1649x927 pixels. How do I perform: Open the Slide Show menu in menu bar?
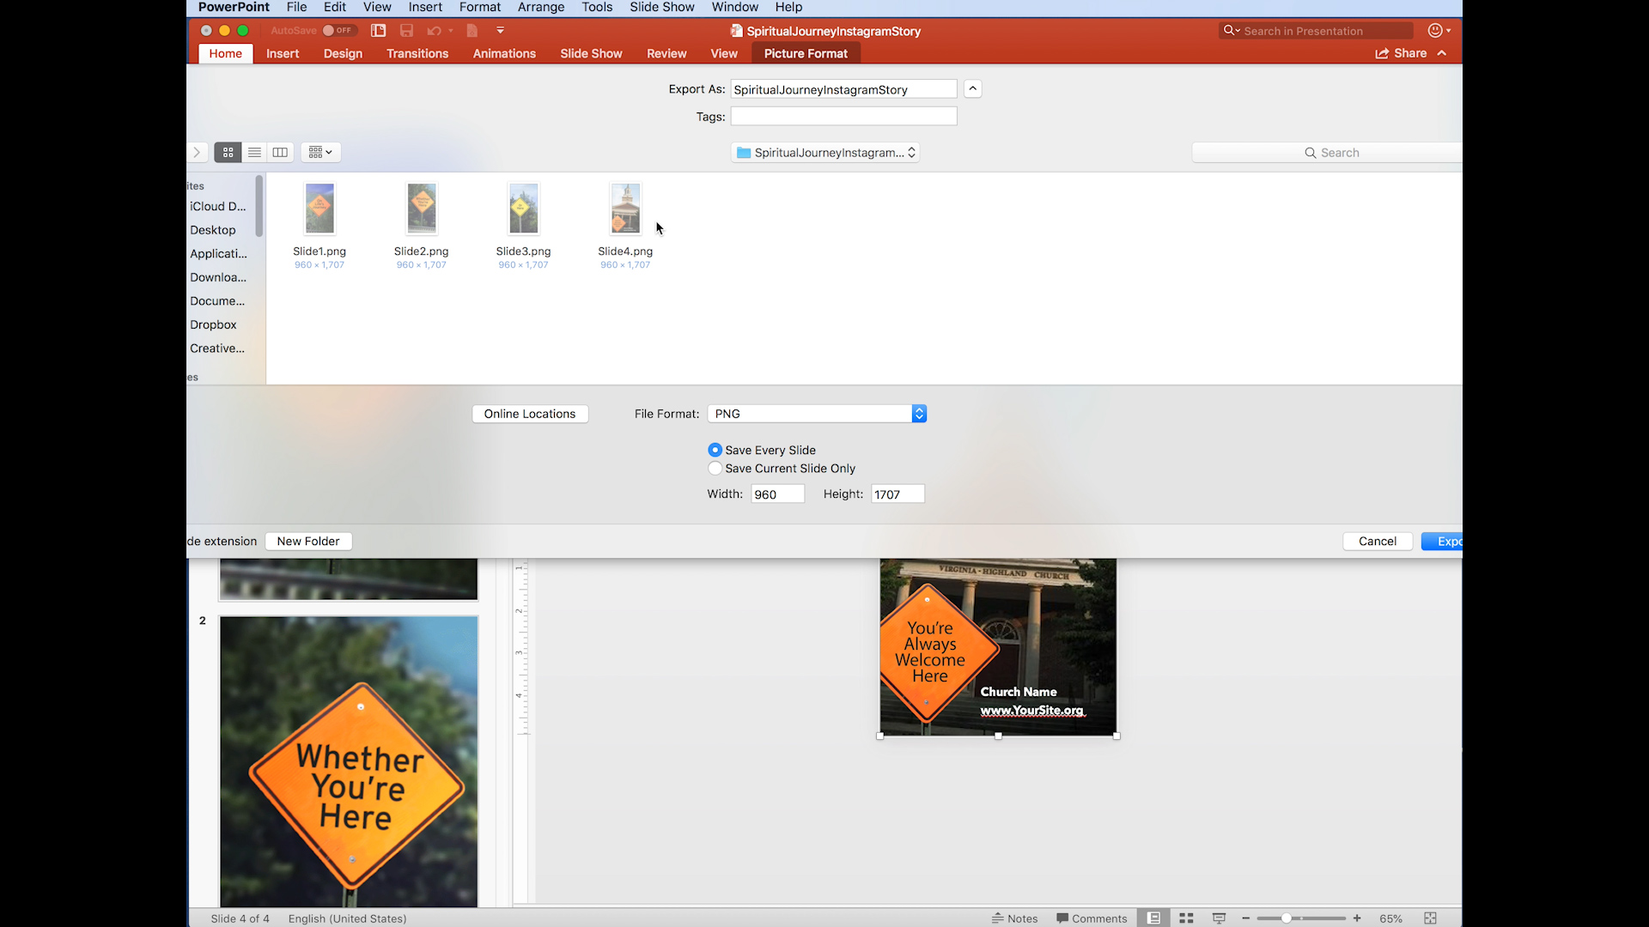point(661,7)
